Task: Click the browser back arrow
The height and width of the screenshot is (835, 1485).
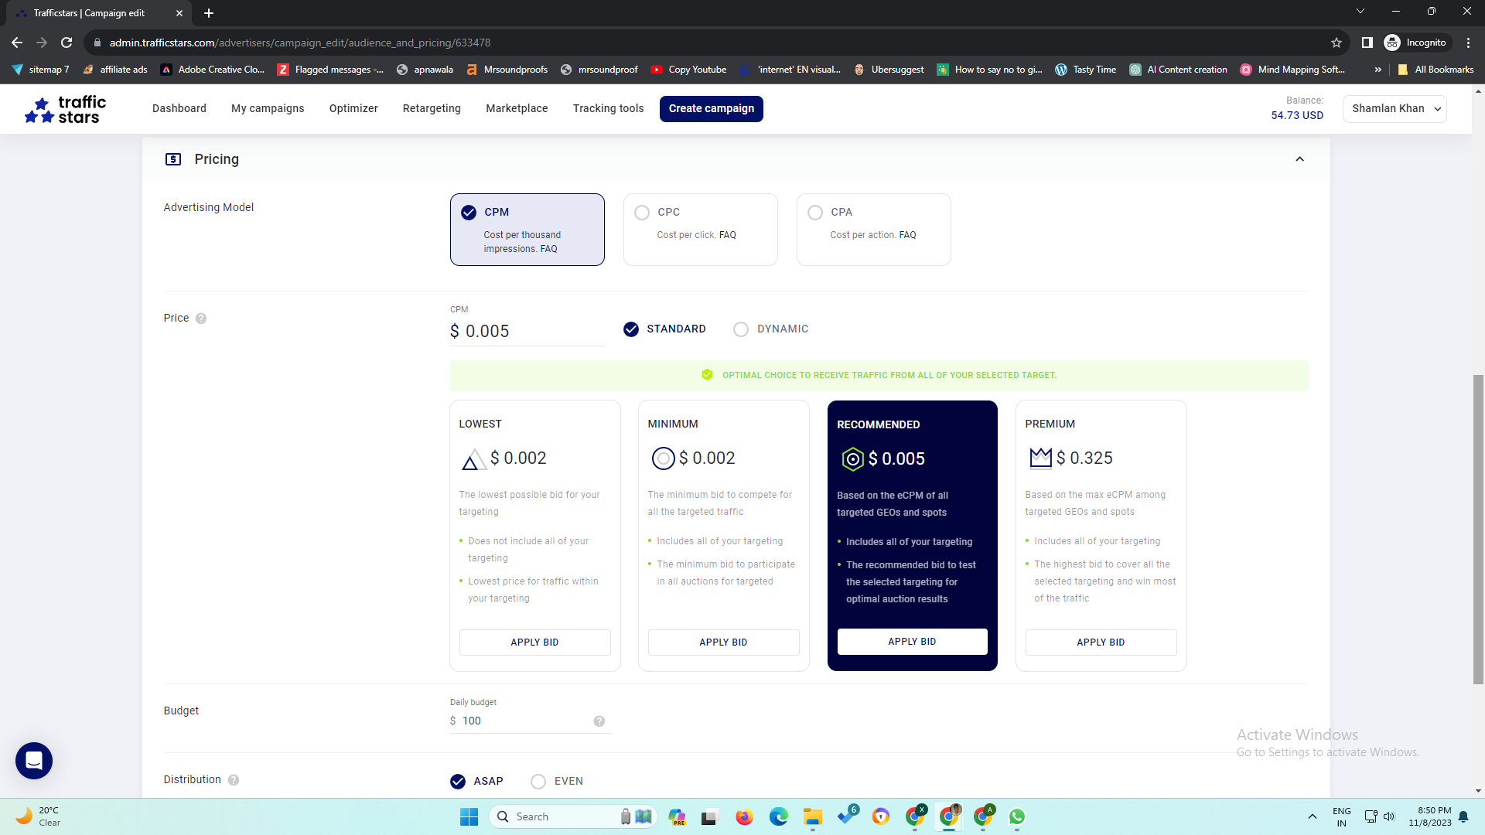Action: tap(17, 43)
